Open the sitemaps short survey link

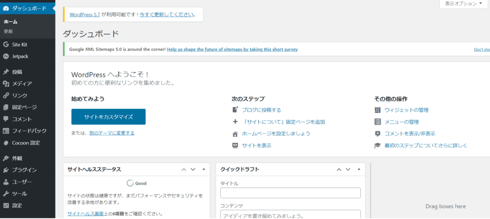click(x=232, y=49)
